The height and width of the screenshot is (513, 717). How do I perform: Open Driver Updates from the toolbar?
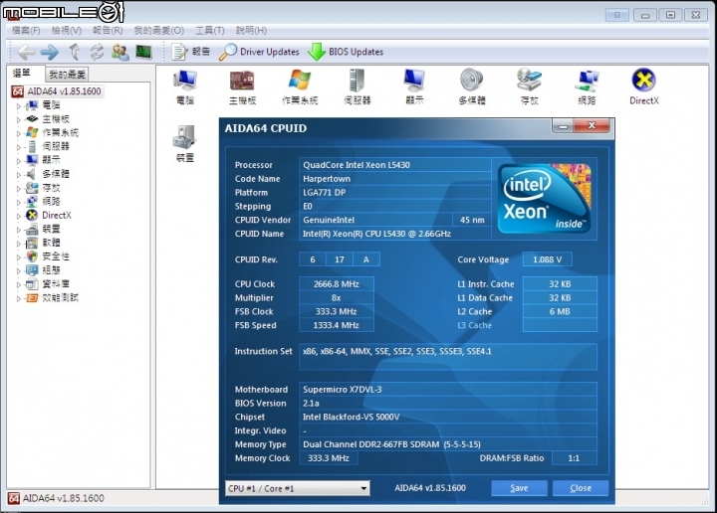(x=259, y=52)
